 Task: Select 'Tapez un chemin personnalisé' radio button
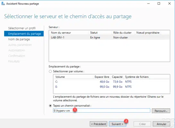50,106
